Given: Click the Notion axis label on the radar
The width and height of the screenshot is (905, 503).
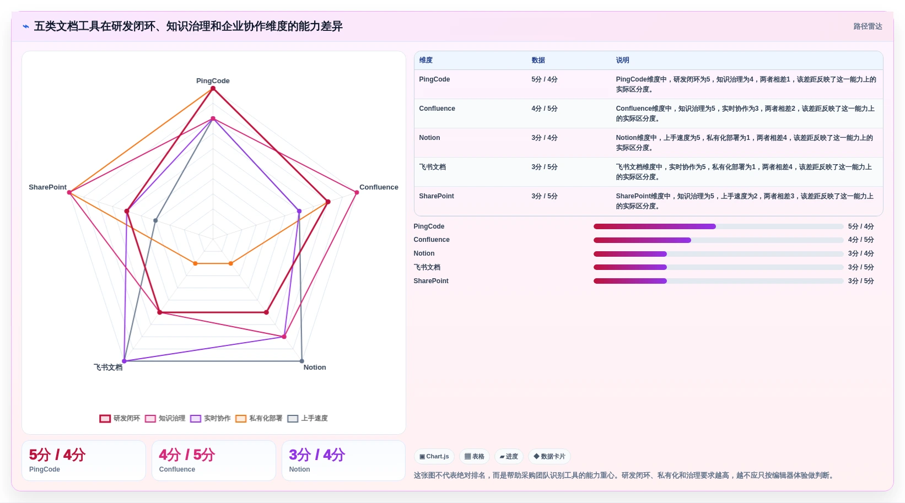Looking at the screenshot, I should 315,367.
